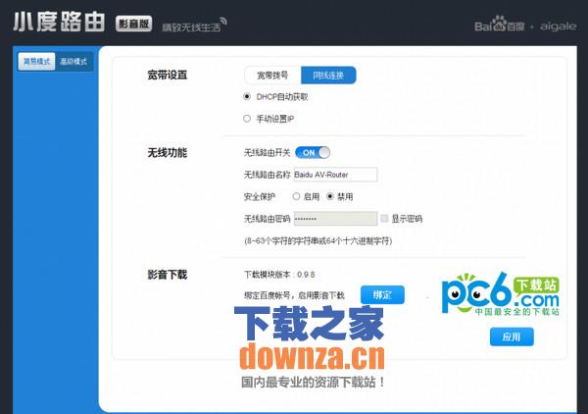The image size is (588, 414).
Task: Click the 下载模块版本 : 0.9.8 text
Action: pyautogui.click(x=279, y=275)
